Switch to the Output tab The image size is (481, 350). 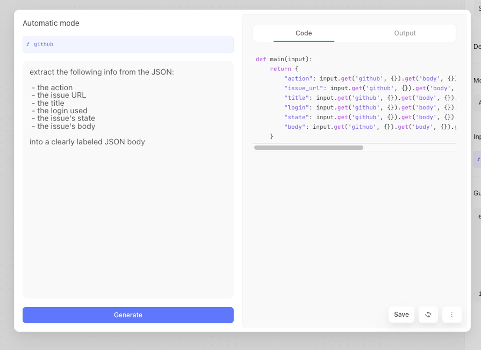405,33
